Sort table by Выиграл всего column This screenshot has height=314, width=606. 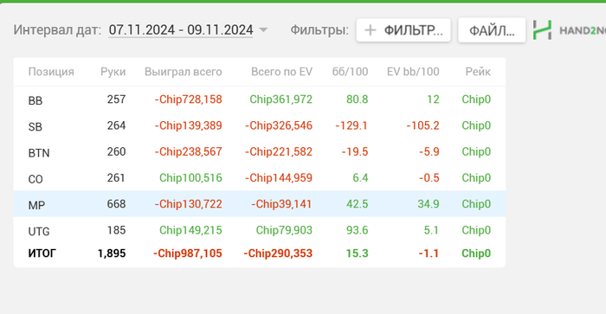click(x=184, y=72)
